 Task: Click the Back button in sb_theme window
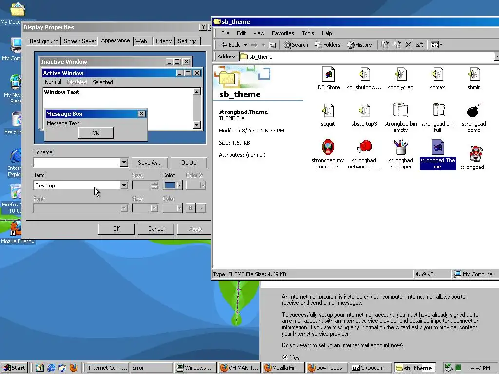tap(230, 45)
